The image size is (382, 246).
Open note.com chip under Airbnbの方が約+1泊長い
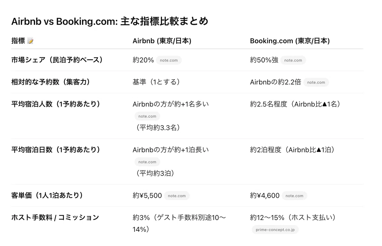point(147,162)
